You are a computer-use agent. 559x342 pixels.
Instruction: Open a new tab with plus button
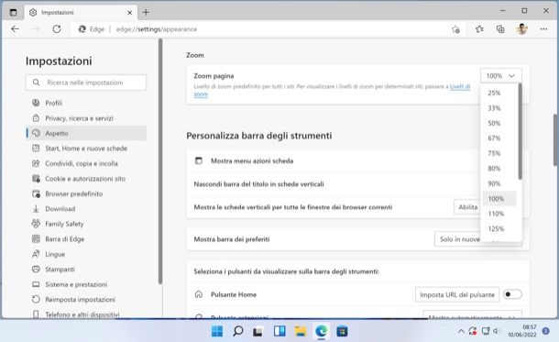point(146,13)
